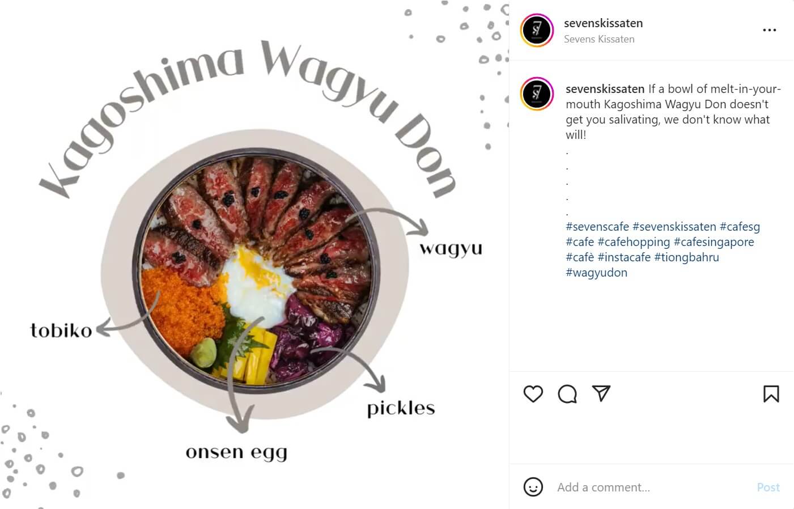Open the #tiongbahru hashtag

tap(686, 257)
